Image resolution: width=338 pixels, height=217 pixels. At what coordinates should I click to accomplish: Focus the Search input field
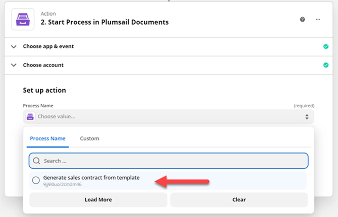pyautogui.click(x=168, y=161)
